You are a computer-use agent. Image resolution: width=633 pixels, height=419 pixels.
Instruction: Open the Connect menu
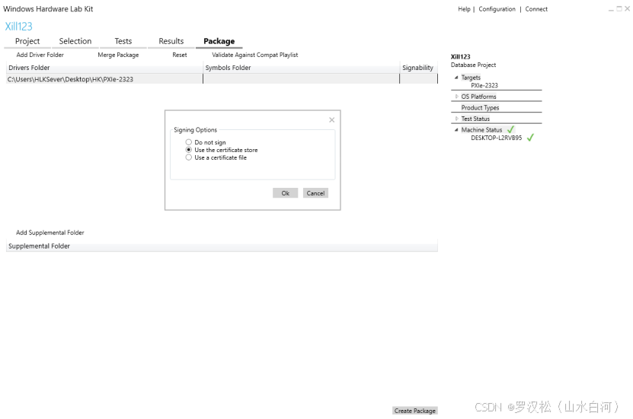point(536,9)
